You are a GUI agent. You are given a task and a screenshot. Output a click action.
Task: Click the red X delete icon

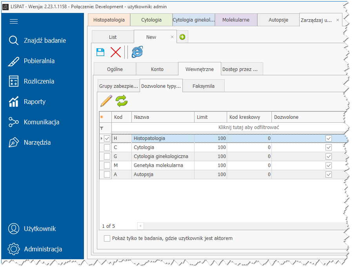[116, 52]
